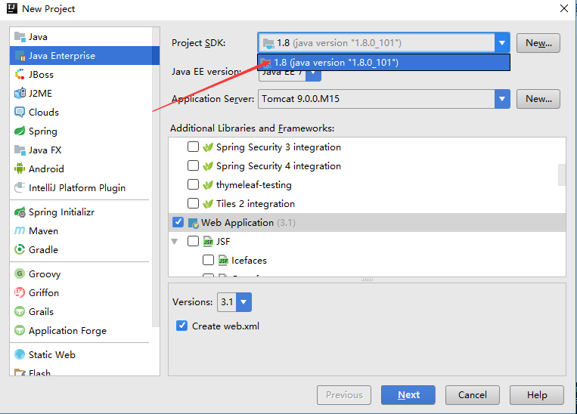This screenshot has width=577, height=414.
Task: Collapse the JSF tree node
Action: (175, 242)
